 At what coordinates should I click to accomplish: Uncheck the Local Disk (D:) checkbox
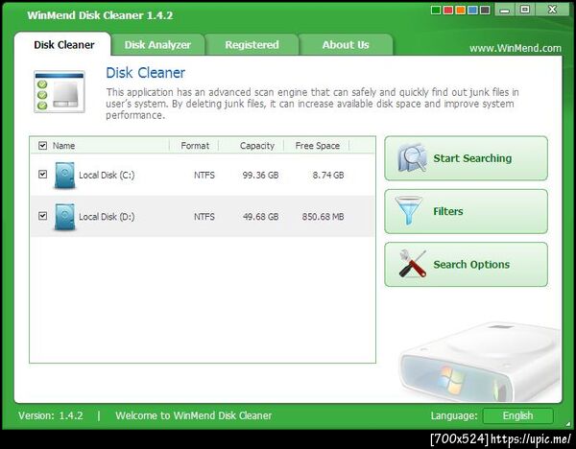click(x=42, y=216)
